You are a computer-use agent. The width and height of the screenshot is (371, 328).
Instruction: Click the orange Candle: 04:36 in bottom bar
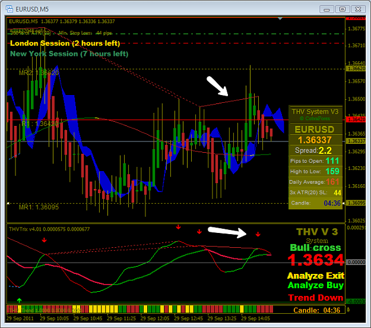tap(316, 310)
